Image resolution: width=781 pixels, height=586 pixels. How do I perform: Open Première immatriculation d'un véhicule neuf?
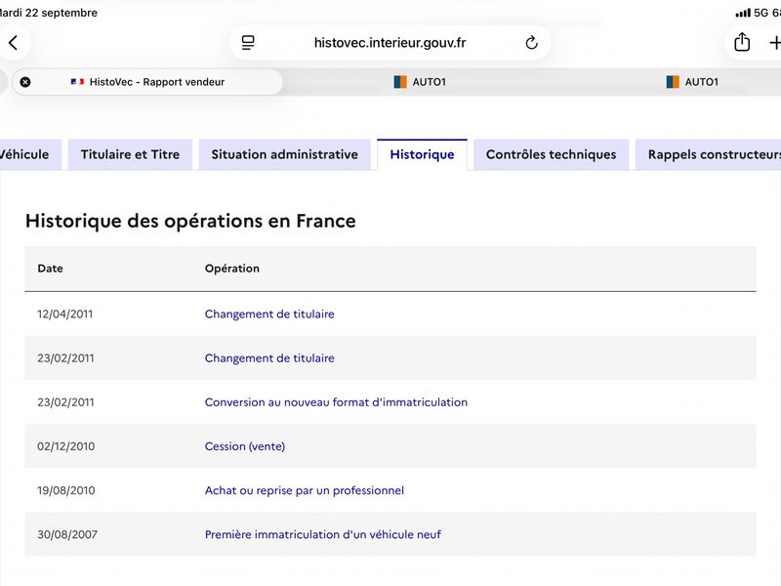pos(323,534)
